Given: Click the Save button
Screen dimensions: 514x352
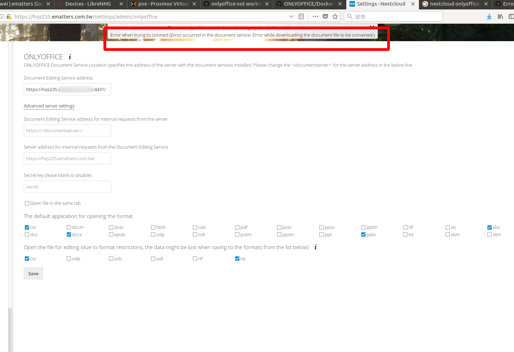Looking at the screenshot, I should [x=33, y=274].
